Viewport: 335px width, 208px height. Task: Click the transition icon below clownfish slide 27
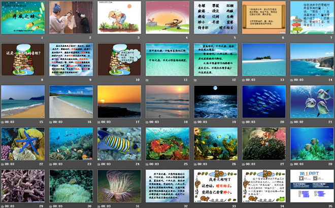tap(244, 164)
